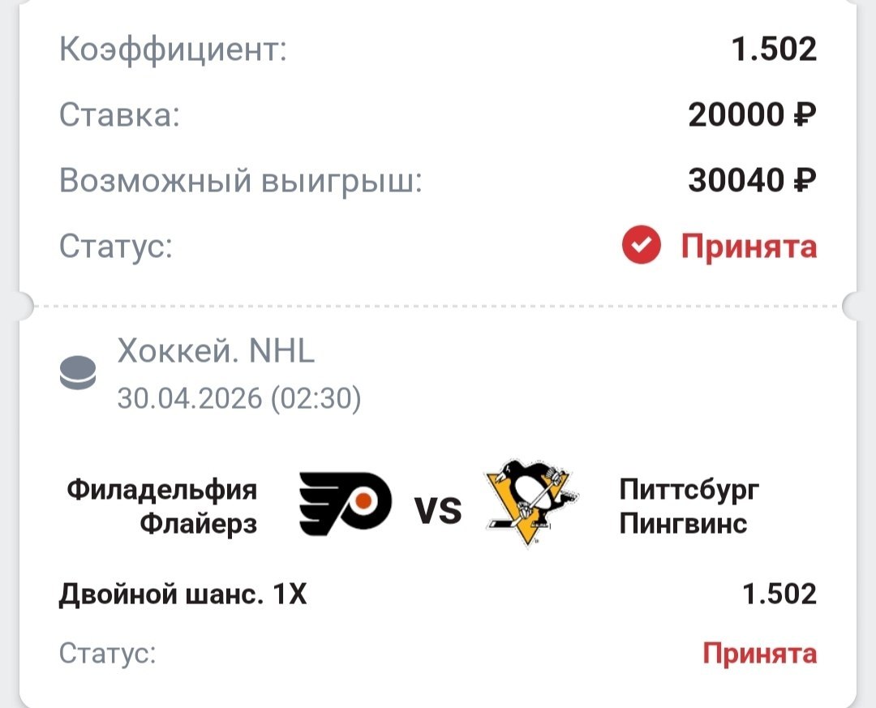Tap the Pittsburgh Penguins logo
The image size is (876, 708).
(x=530, y=504)
